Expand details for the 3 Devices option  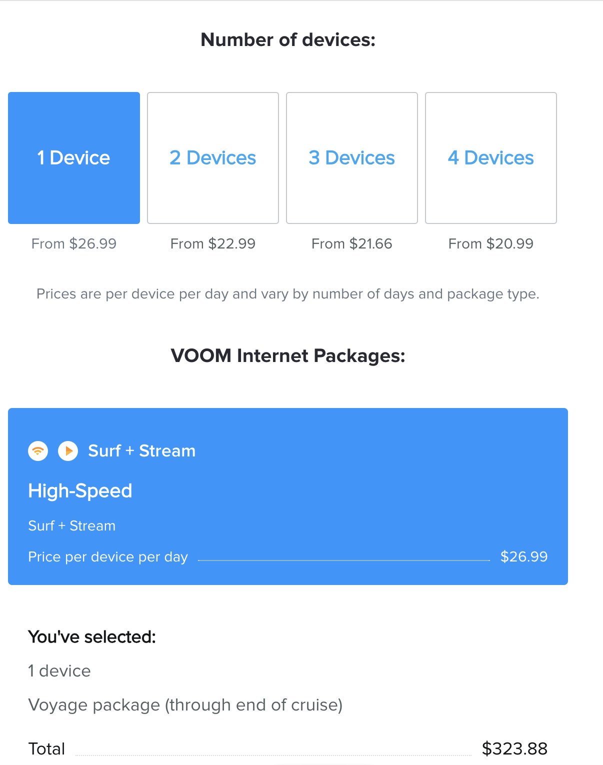coord(351,157)
